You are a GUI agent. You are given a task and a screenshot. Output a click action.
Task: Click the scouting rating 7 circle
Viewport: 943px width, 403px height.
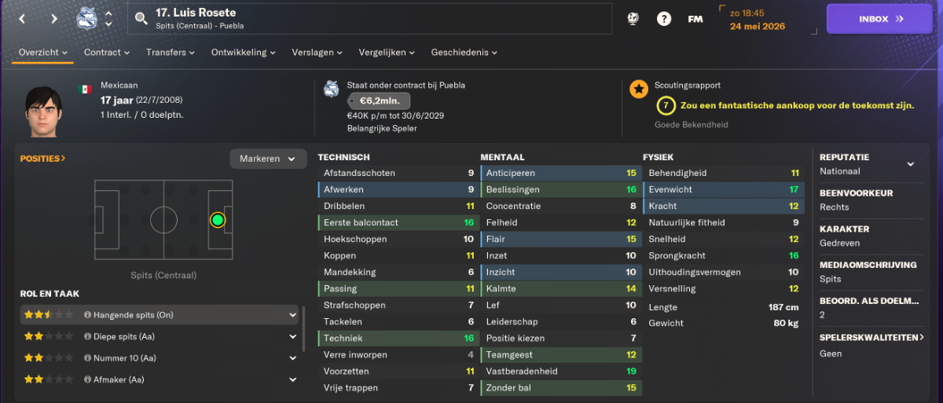(x=665, y=105)
